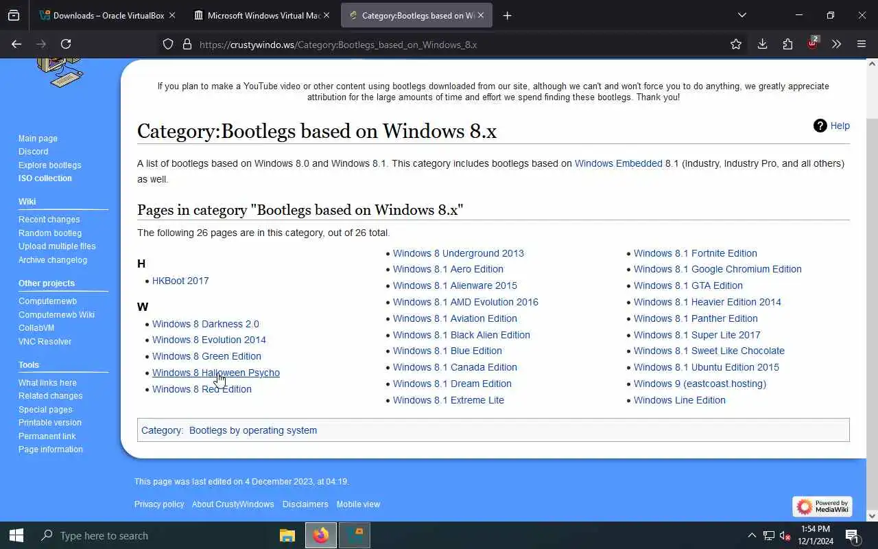The height and width of the screenshot is (549, 878).
Task: Open Printable version link
Action: pyautogui.click(x=49, y=423)
